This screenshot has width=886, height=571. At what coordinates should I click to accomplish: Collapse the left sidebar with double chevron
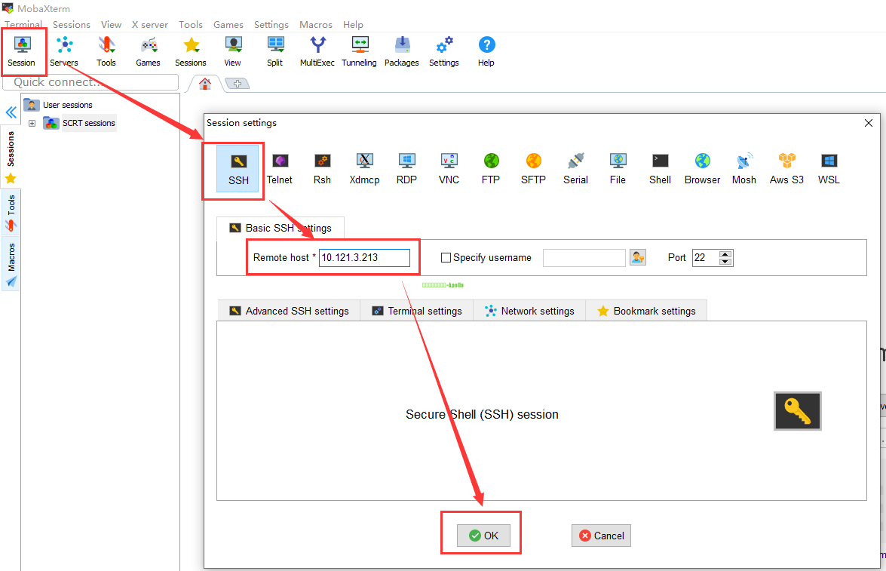(11, 112)
